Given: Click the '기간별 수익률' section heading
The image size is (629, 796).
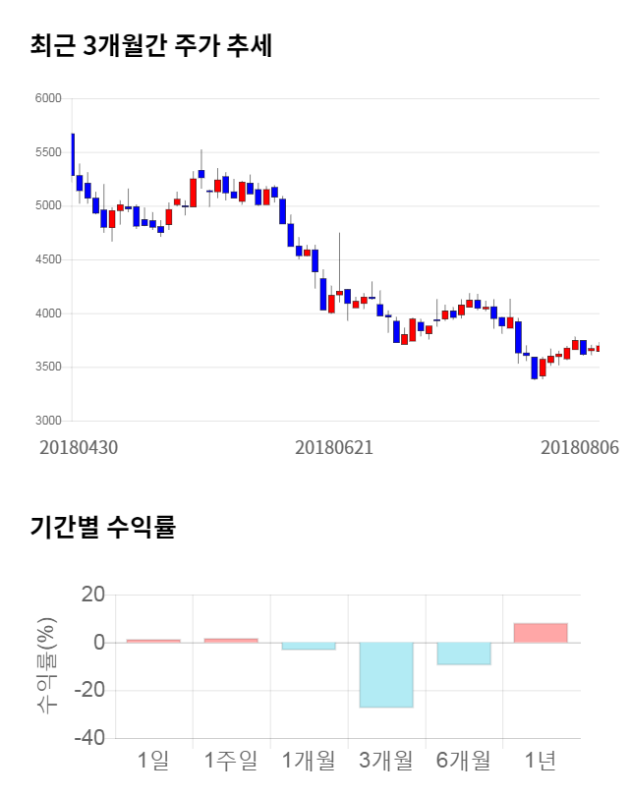Looking at the screenshot, I should [102, 526].
